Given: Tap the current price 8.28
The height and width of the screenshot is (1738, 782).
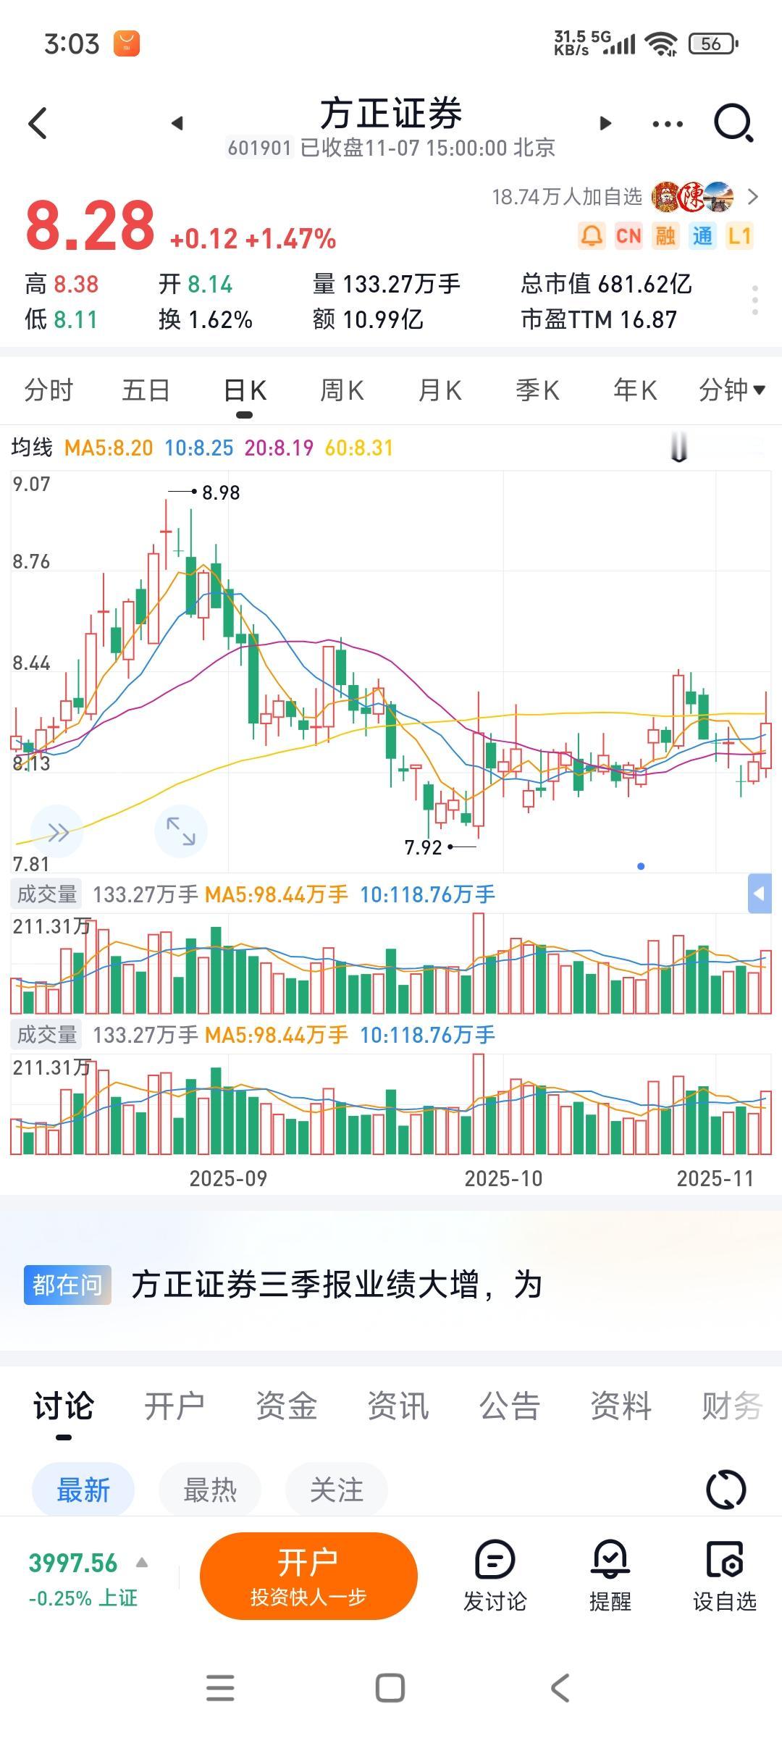Looking at the screenshot, I should [90, 225].
